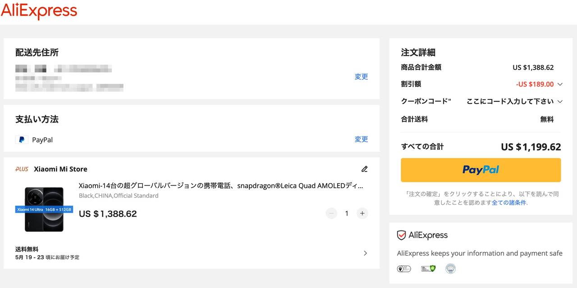
Task: Click the AliExpress logo in the header
Action: (39, 11)
